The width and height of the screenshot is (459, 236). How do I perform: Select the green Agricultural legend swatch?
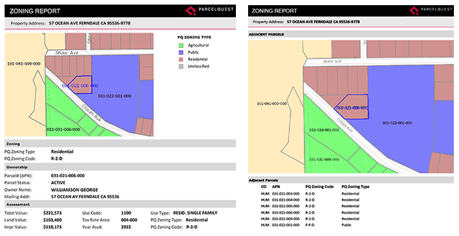click(181, 45)
